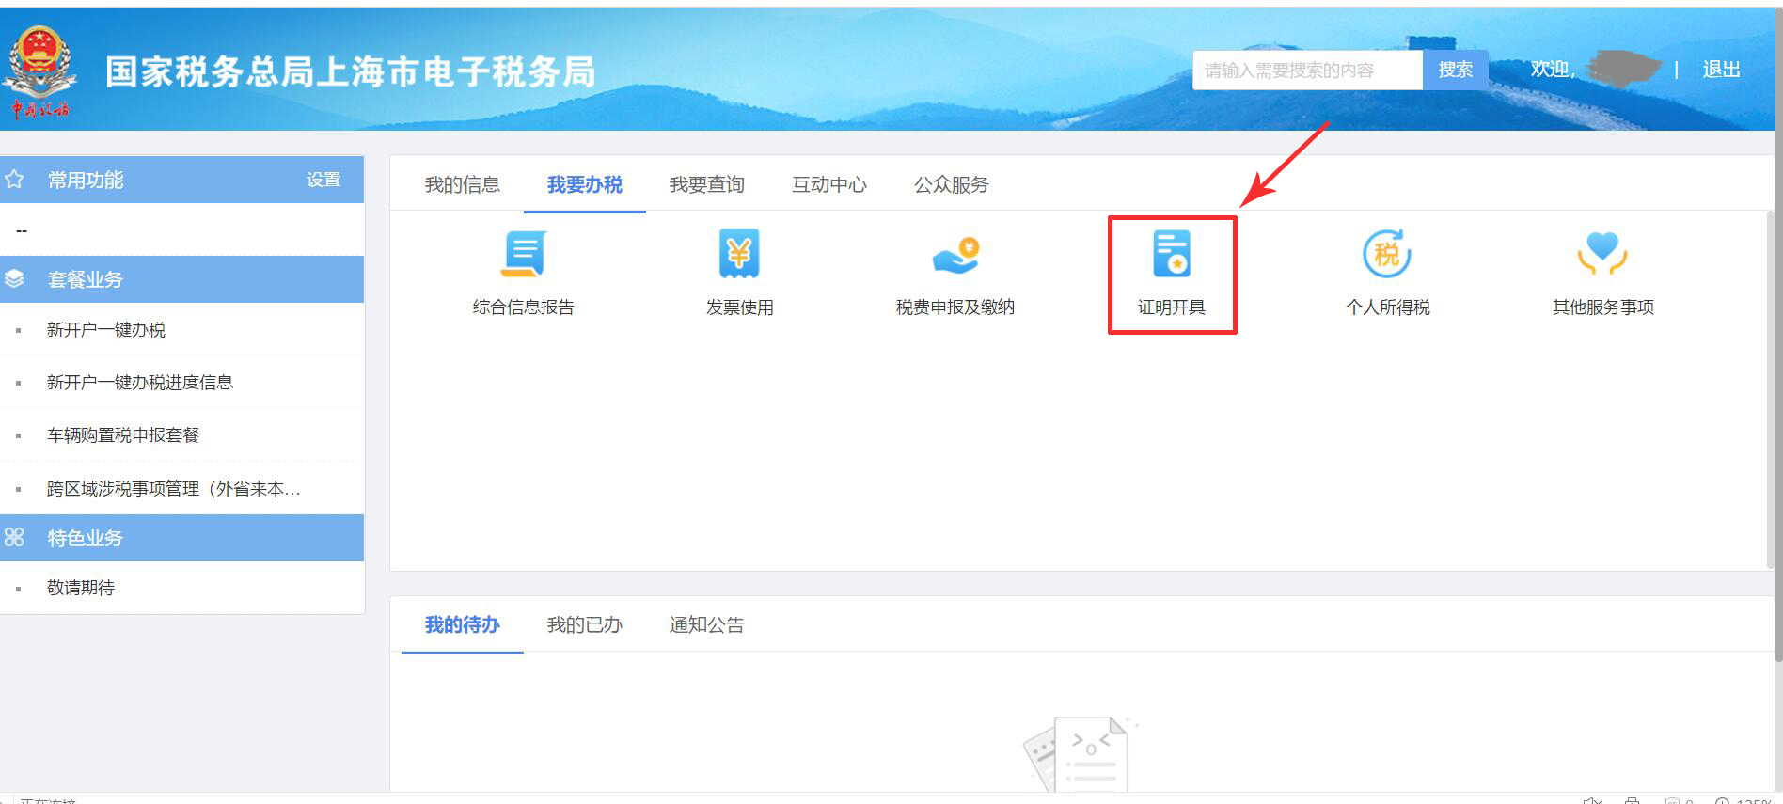Viewport: 1783px width, 804px height.
Task: Click the empty-list document illustration
Action: click(1080, 754)
